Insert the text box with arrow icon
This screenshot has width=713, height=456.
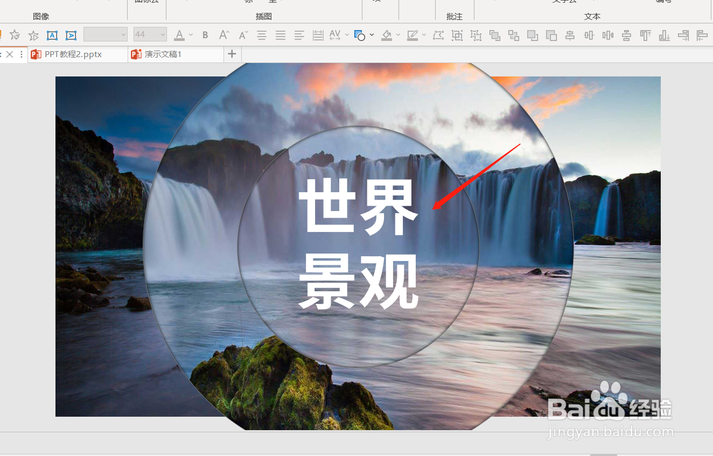[71, 35]
